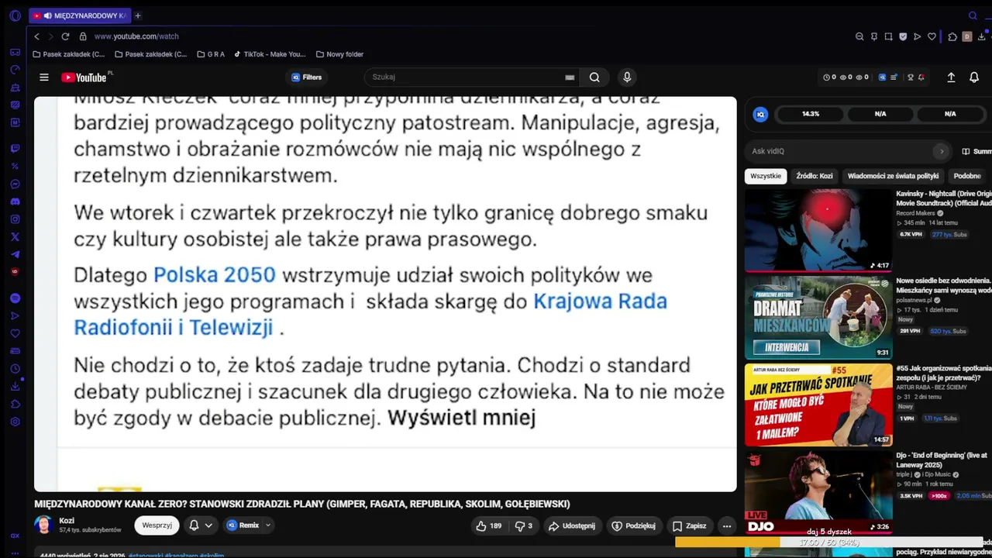
Task: Bookmark the page with the heart icon
Action: 932,36
